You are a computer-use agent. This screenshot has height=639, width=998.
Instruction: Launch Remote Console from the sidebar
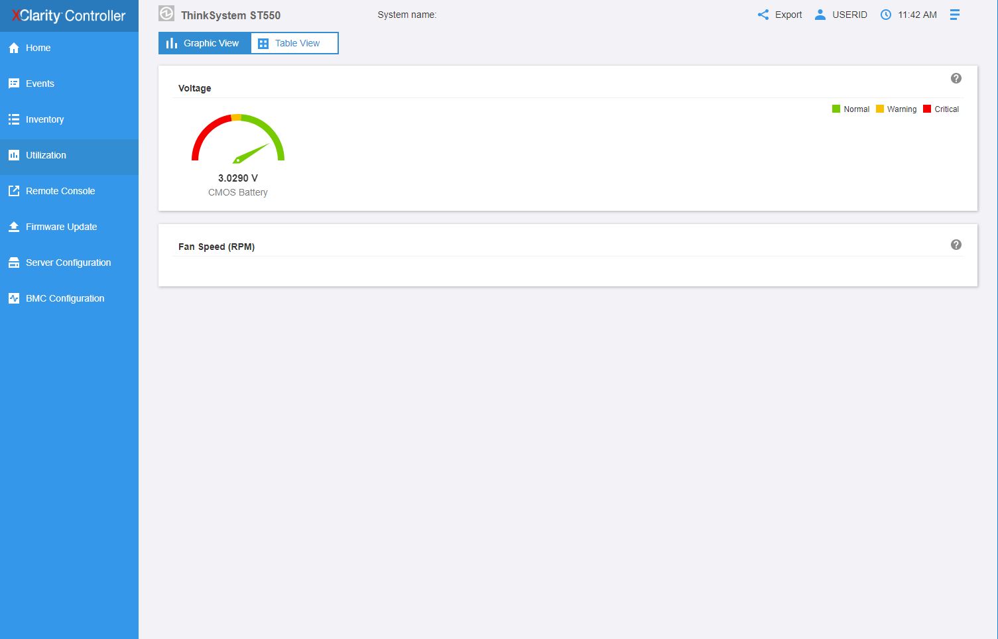[x=69, y=191]
